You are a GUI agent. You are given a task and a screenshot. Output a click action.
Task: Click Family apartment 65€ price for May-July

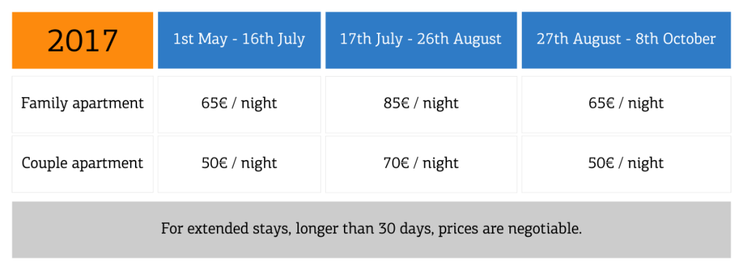pos(239,104)
